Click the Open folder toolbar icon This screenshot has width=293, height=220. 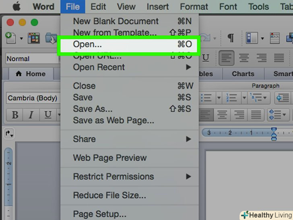[x=51, y=38]
